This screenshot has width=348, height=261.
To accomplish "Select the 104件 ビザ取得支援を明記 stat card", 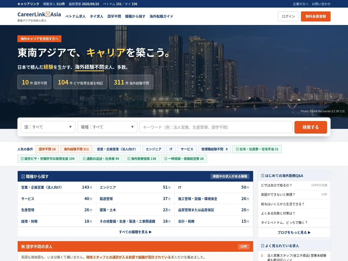I will (80, 82).
